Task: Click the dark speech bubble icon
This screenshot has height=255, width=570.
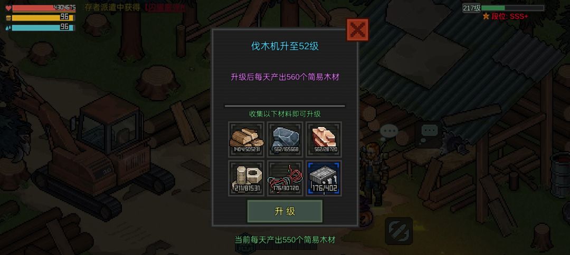Action: point(430,131)
